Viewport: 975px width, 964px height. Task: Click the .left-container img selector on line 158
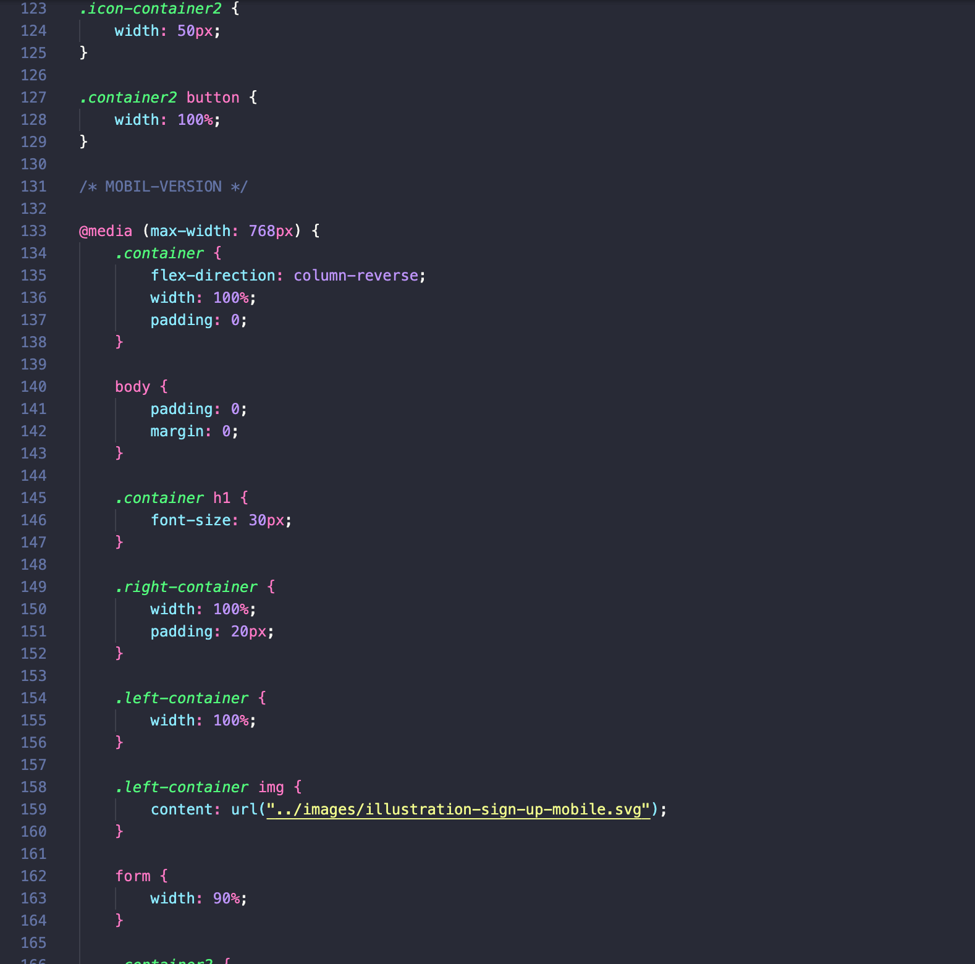(x=200, y=787)
